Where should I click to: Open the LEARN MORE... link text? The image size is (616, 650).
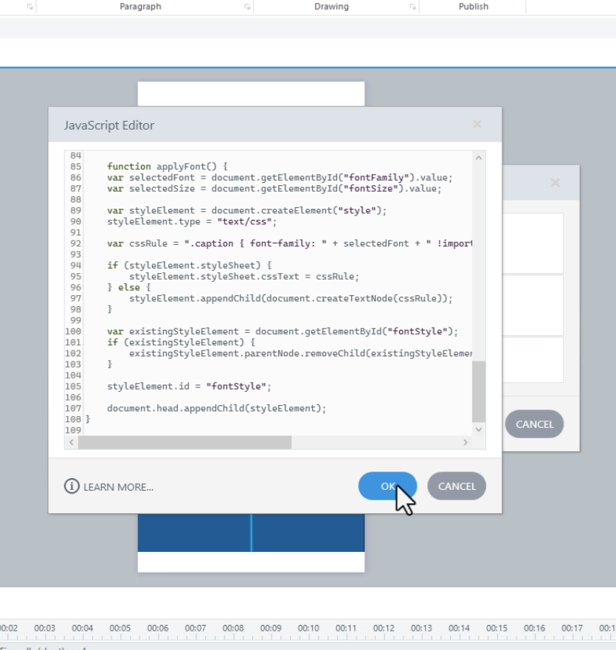[x=118, y=487]
